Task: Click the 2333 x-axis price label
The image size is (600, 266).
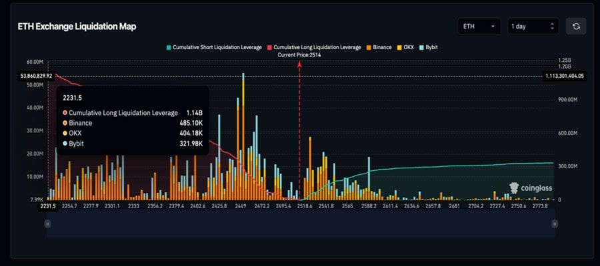Action: (x=134, y=206)
